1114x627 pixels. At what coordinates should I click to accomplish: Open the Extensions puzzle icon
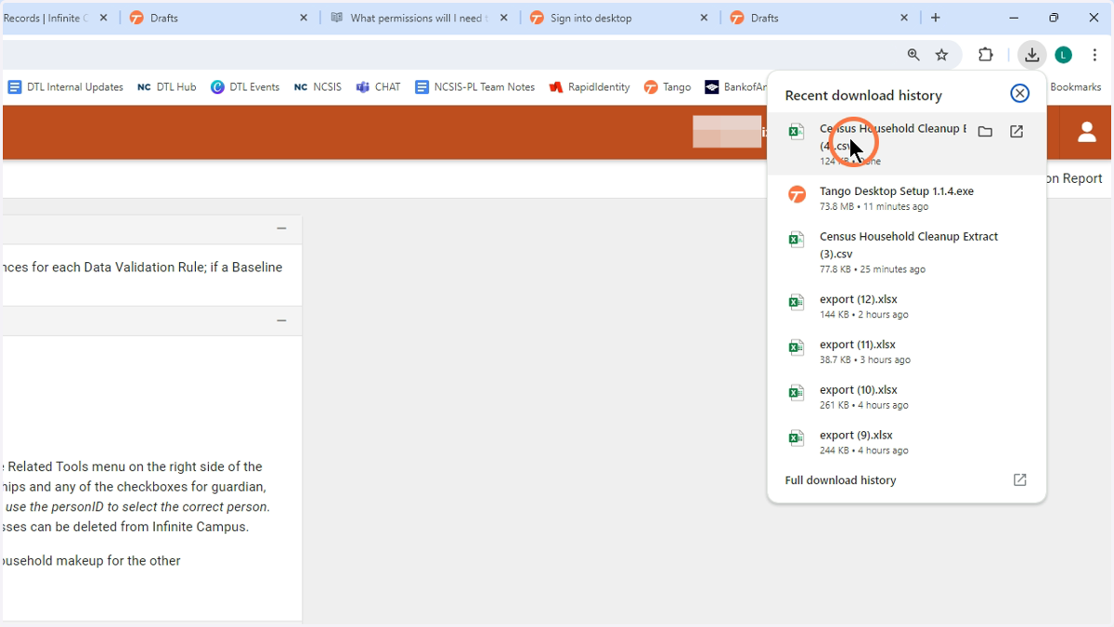pyautogui.click(x=986, y=55)
